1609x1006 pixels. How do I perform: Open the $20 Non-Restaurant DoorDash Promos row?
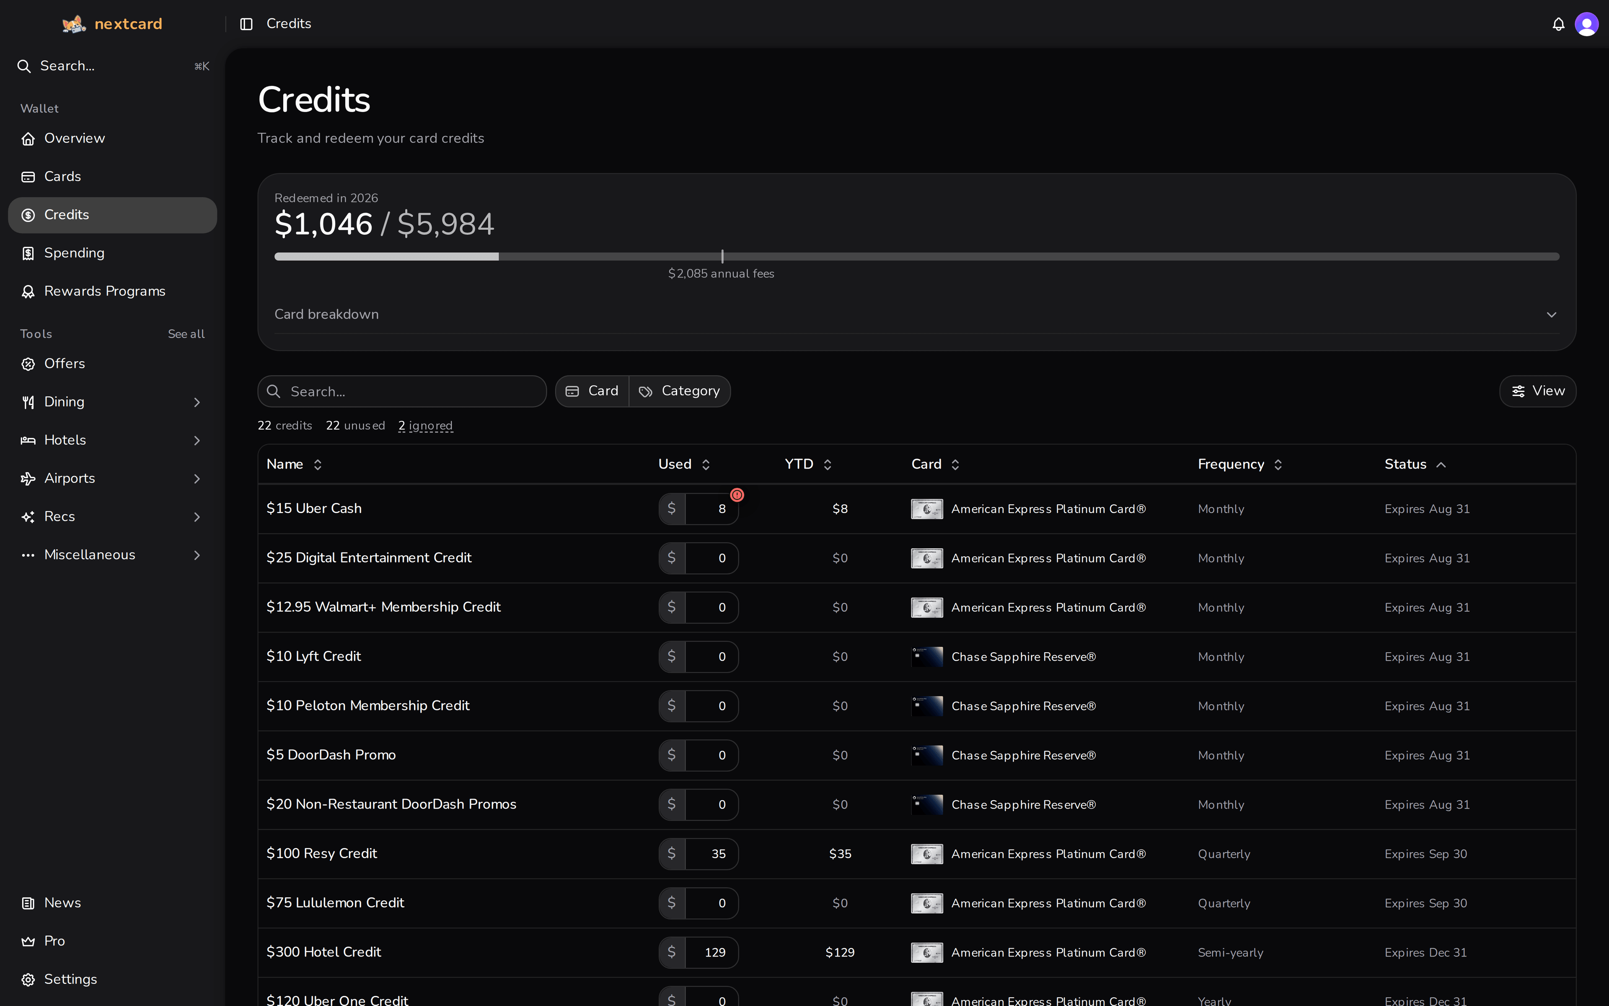[917, 804]
